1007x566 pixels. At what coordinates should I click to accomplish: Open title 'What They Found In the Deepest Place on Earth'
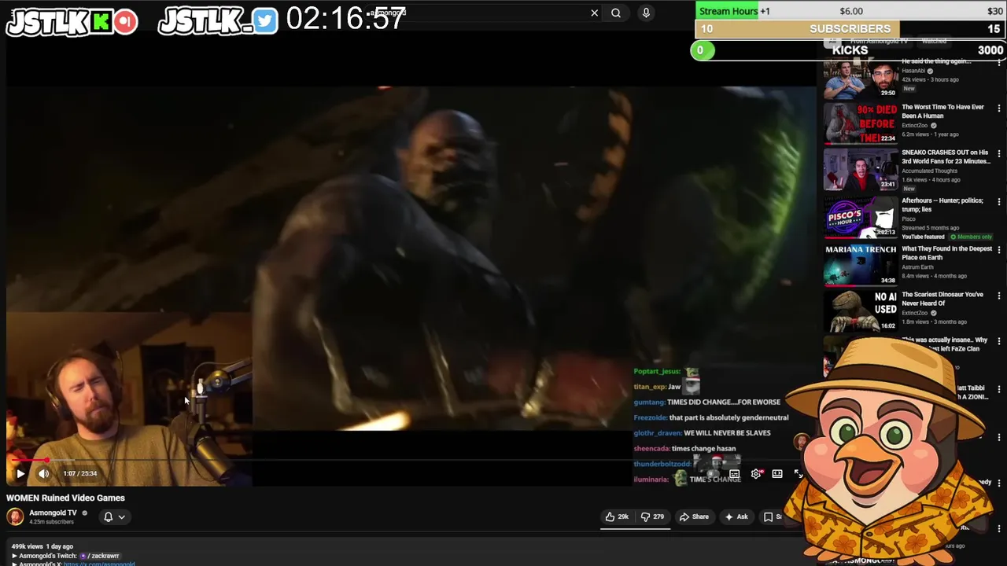946,253
